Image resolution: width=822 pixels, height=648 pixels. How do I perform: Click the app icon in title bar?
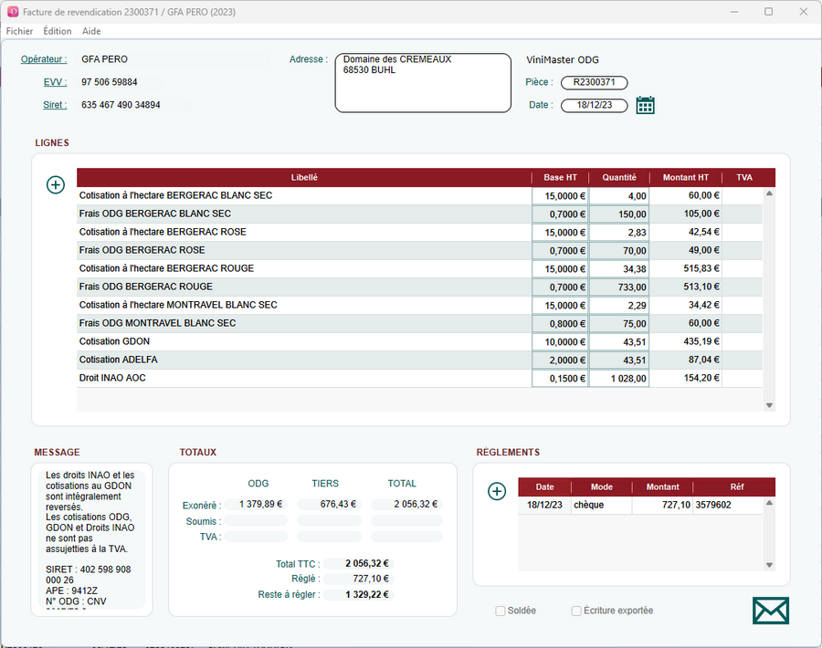point(12,12)
